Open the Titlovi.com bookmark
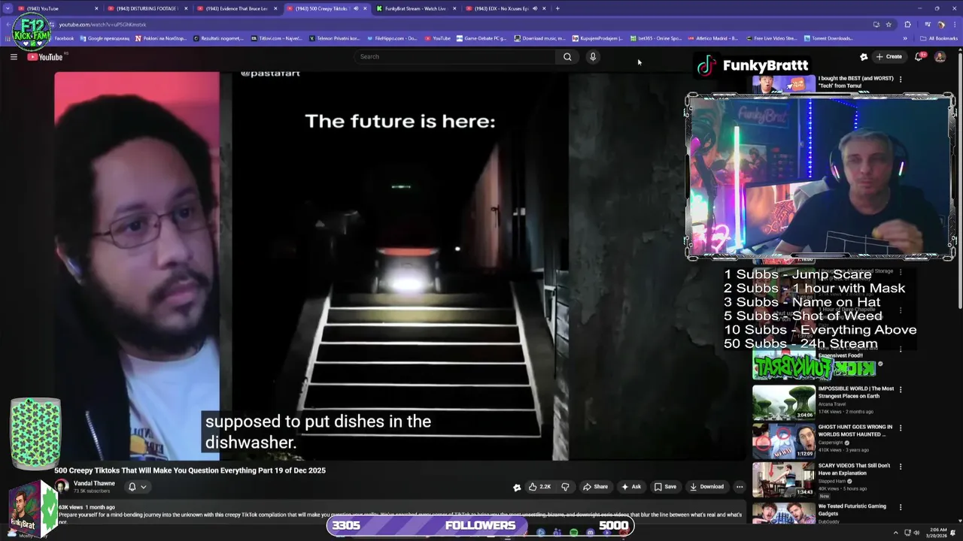This screenshot has width=963, height=541. [x=275, y=38]
